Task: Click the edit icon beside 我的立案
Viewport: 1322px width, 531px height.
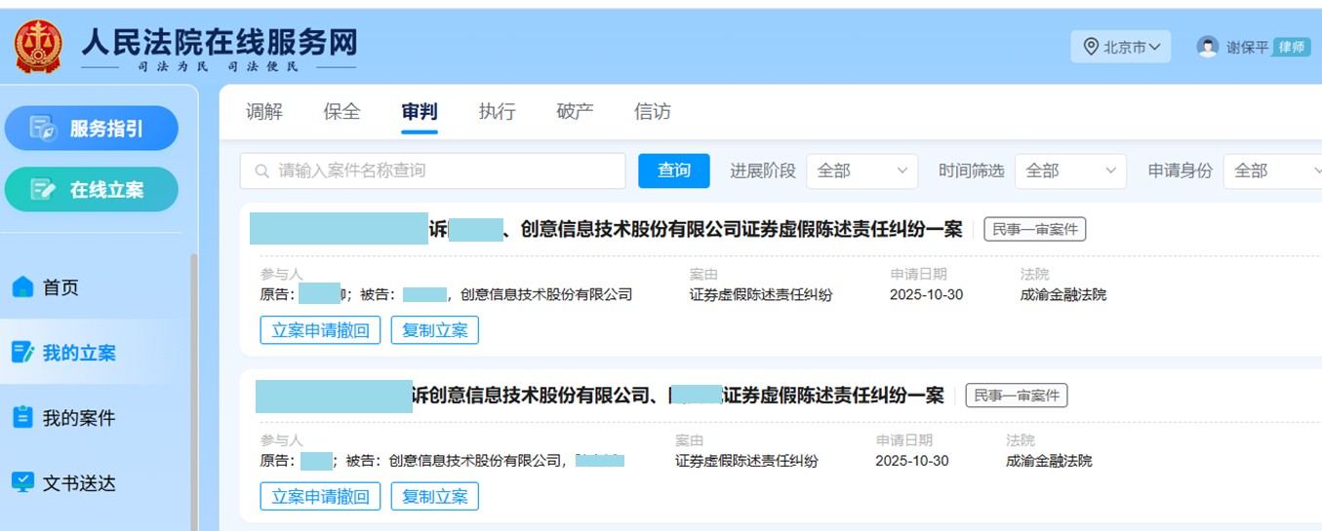Action: (22, 353)
